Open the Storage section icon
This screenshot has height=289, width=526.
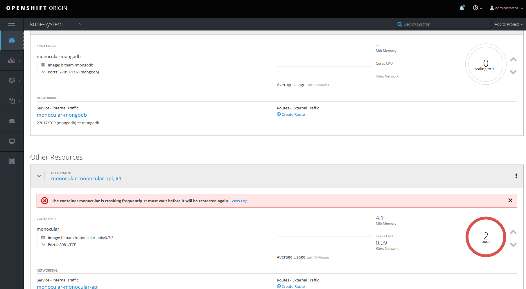12,121
